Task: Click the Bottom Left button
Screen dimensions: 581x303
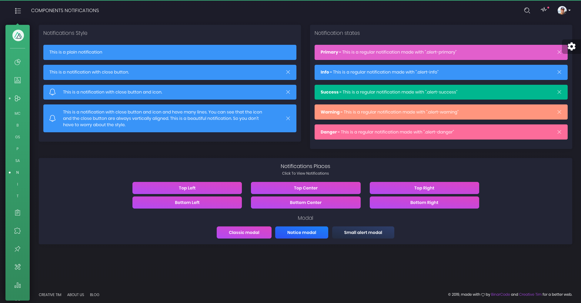Action: (187, 203)
